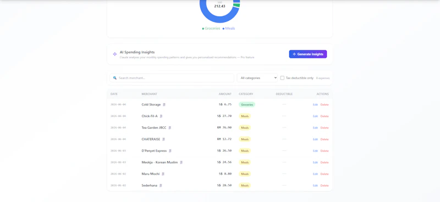The width and height of the screenshot is (440, 202).
Task: Open receipt icon beside Meokja - Korean Muslim
Action: [182, 162]
